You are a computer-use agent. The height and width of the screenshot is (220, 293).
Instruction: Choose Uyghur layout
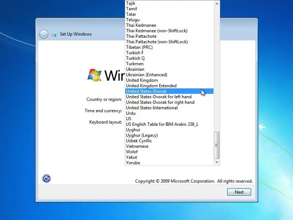169,130
